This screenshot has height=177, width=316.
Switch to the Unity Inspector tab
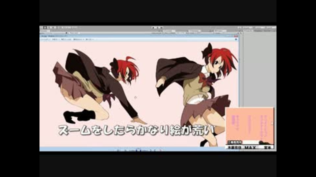(248, 31)
